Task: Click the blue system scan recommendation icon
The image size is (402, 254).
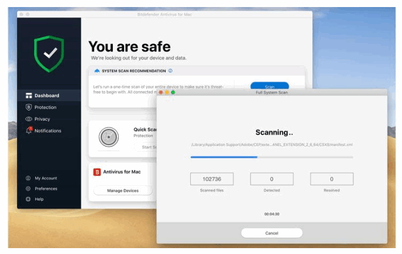Action: coord(97,71)
